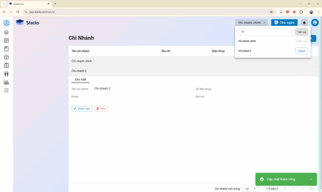Image resolution: width=322 pixels, height=192 pixels.
Task: Click the Tất cả button
Action: (x=301, y=32)
